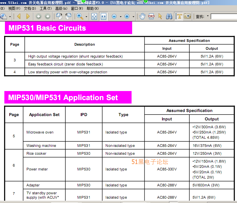
Task: Go to previous page with yellow left arrow
Action: coord(19,16)
